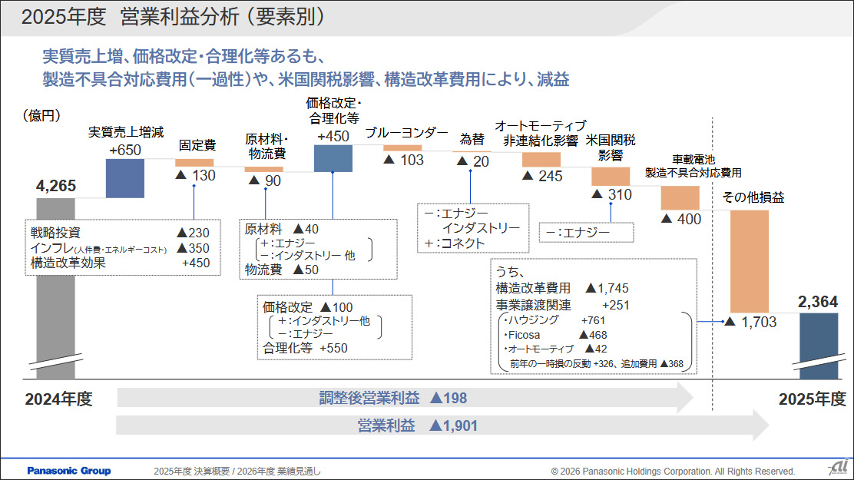854x480 pixels.
Task: Select the 戦略投資 ▲230 row
Action: [120, 233]
